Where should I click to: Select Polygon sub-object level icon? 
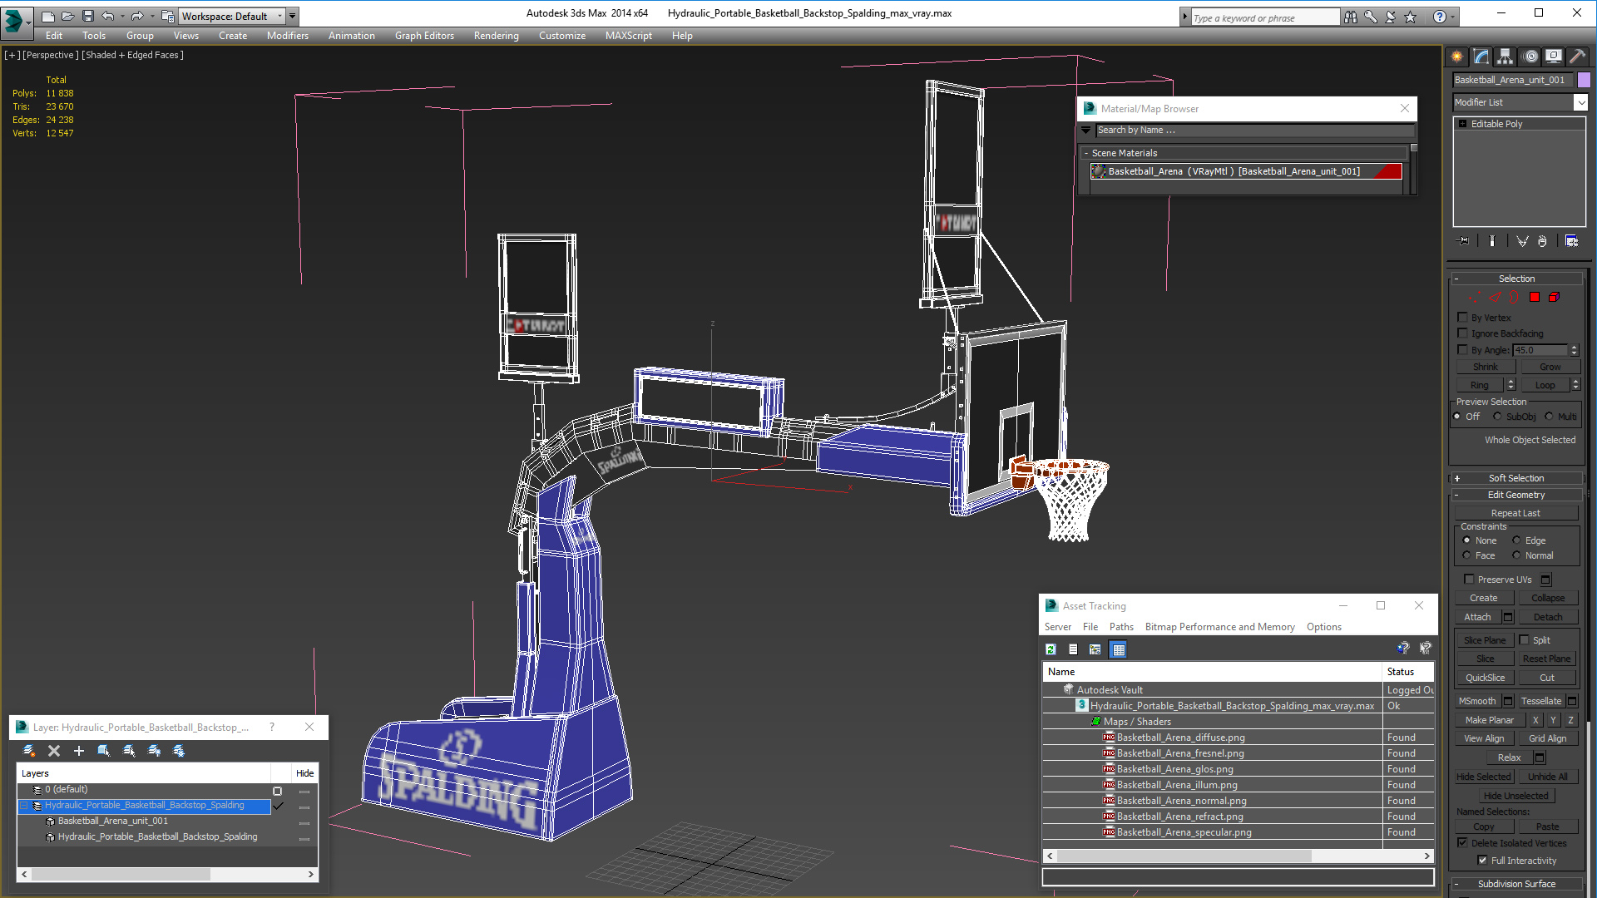[1535, 297]
